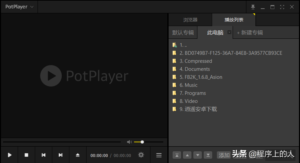Open the Video folder entry
This screenshot has height=163, width=300.
tap(233, 101)
